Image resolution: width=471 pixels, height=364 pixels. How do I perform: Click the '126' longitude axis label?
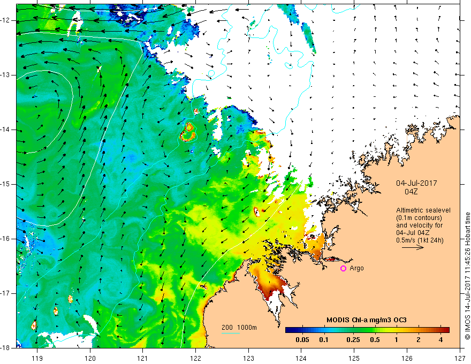tap(407, 358)
